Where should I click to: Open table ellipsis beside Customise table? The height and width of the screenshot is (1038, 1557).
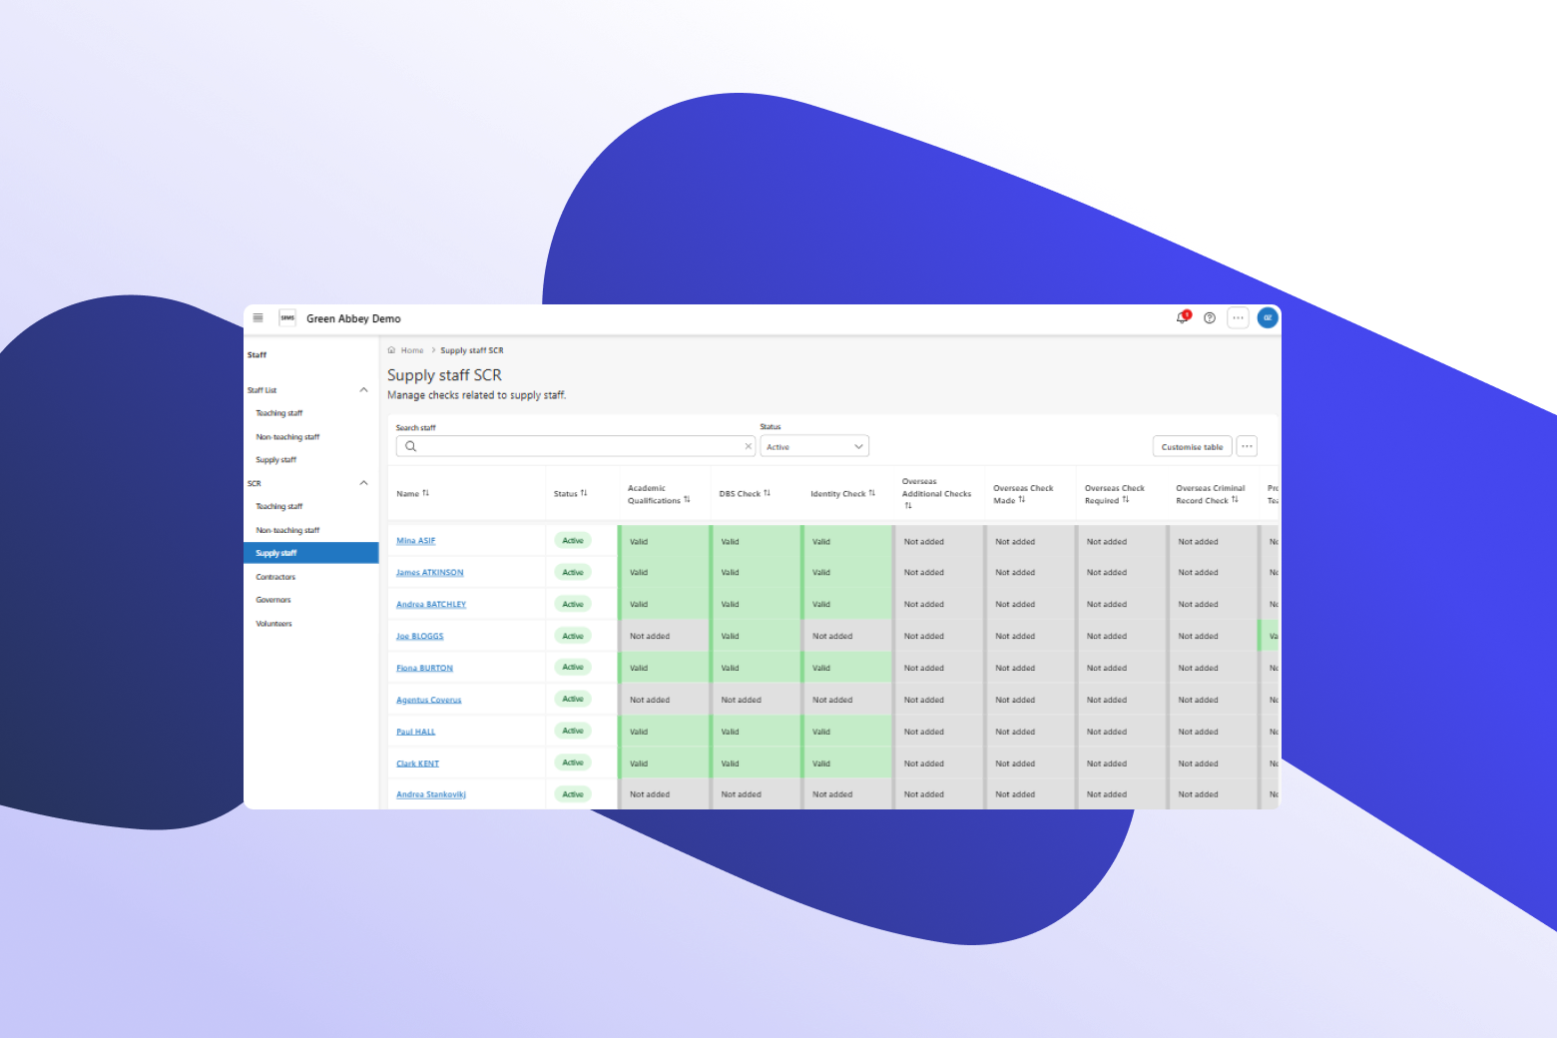tap(1247, 447)
